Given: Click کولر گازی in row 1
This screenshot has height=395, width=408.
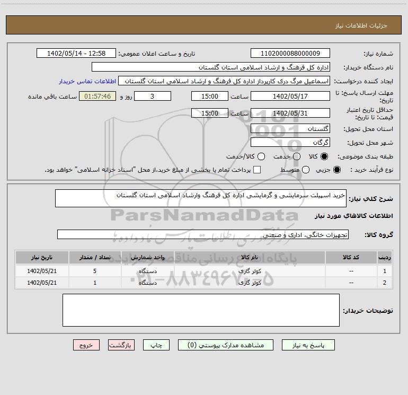Looking at the screenshot, I should [x=250, y=271].
